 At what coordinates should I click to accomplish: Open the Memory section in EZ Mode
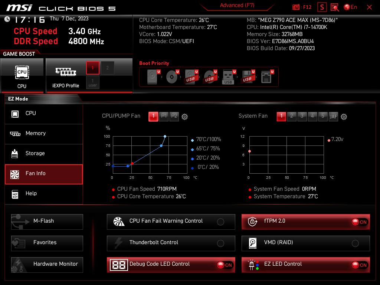click(x=44, y=134)
